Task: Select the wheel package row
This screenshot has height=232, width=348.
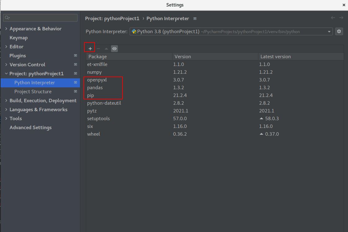Action: click(215, 134)
